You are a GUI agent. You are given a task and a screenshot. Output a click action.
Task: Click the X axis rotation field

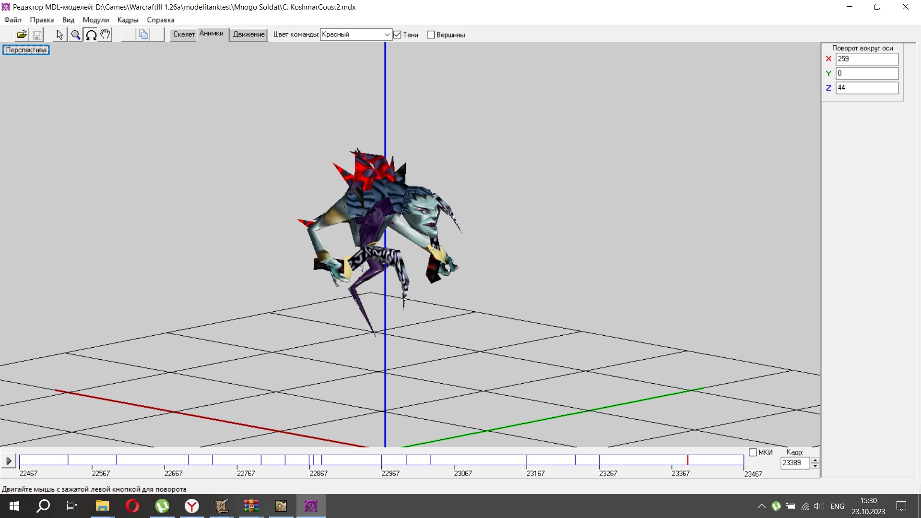point(866,59)
